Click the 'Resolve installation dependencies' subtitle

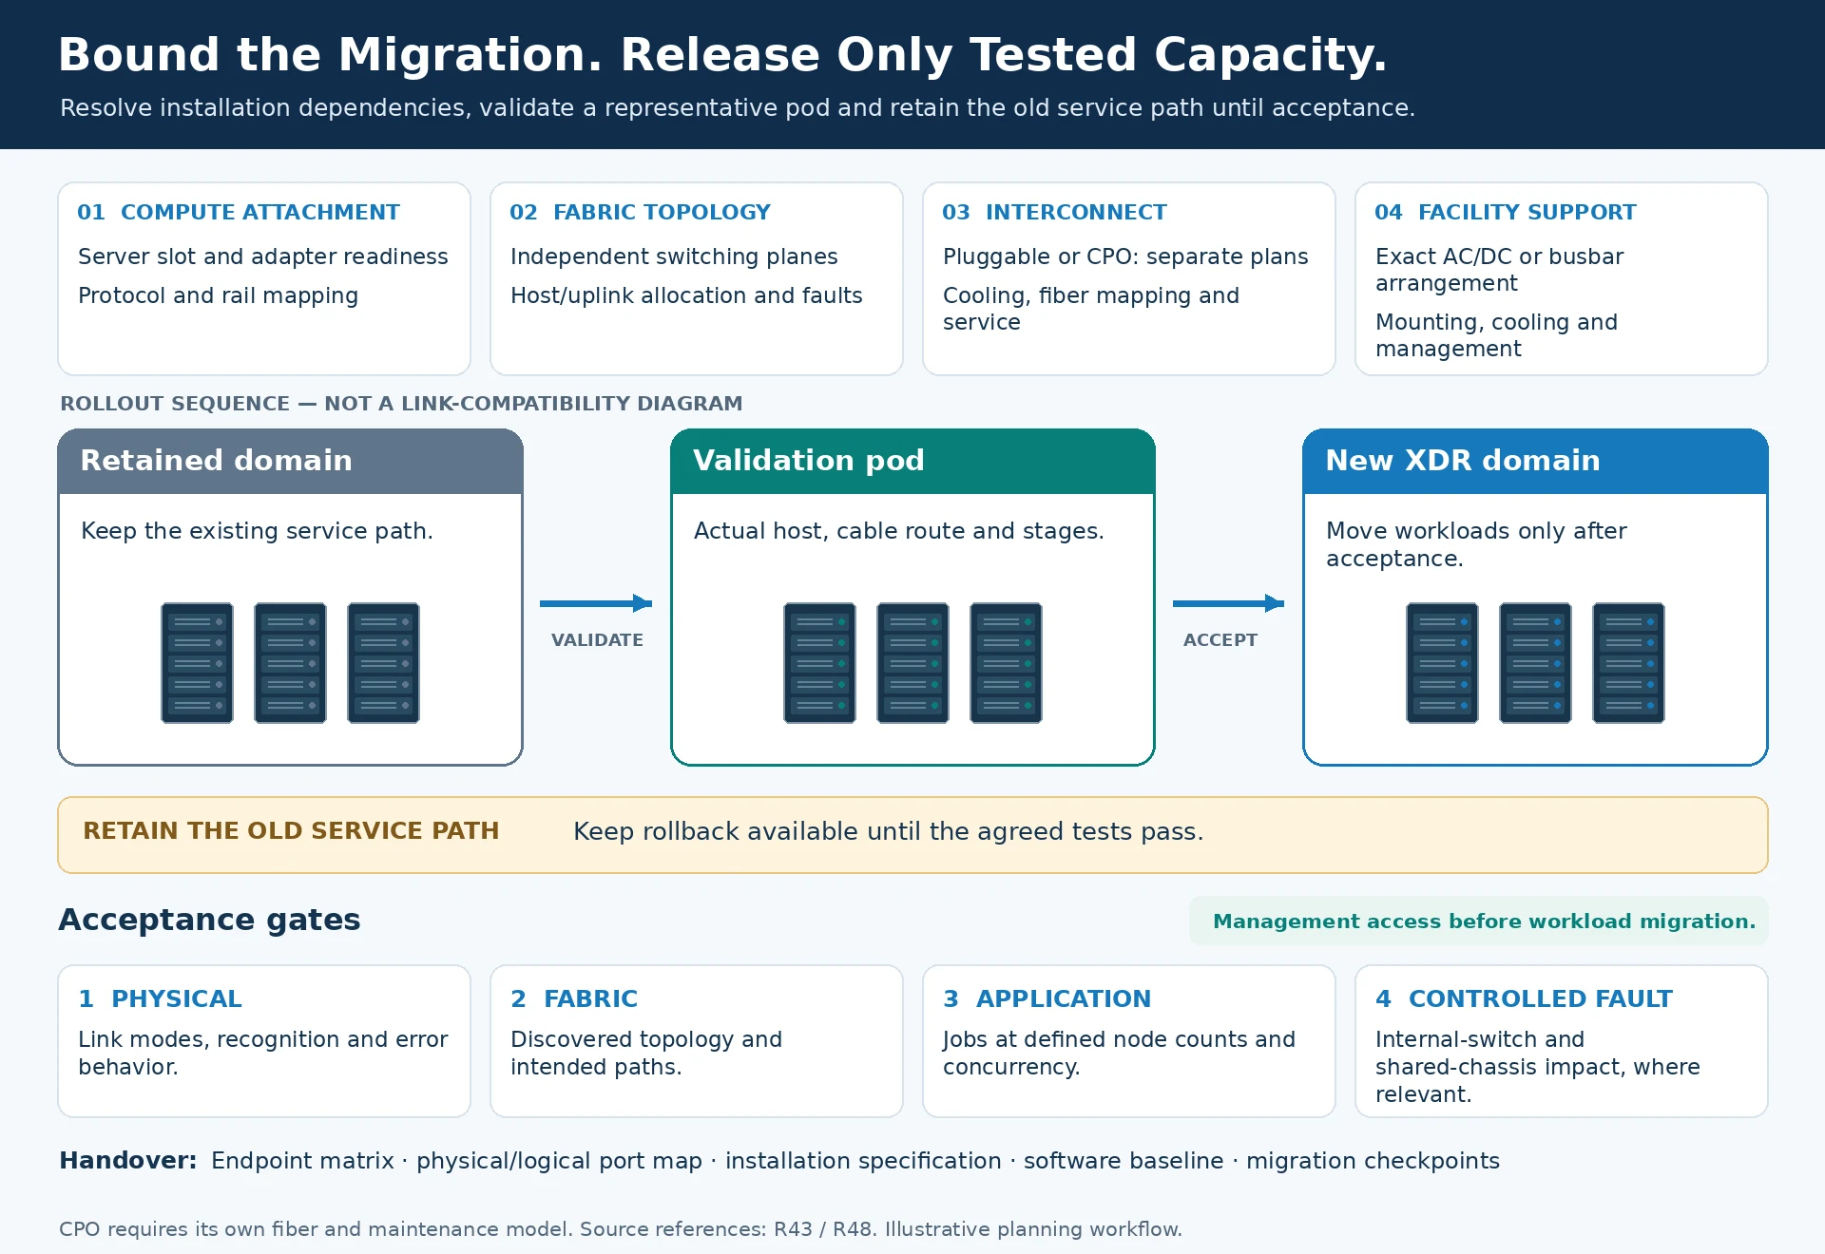click(x=738, y=108)
